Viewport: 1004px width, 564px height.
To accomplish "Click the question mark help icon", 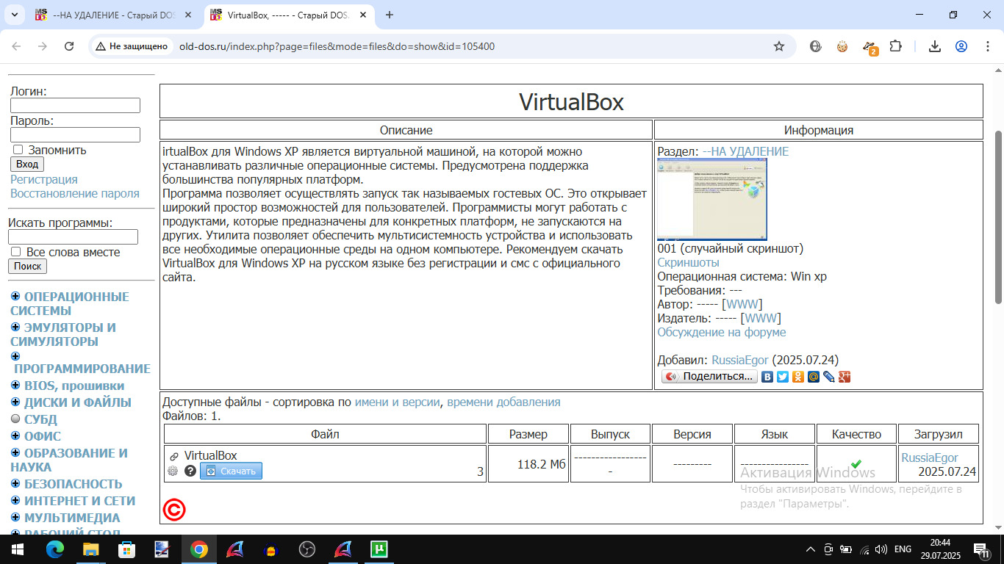I will 190,471.
